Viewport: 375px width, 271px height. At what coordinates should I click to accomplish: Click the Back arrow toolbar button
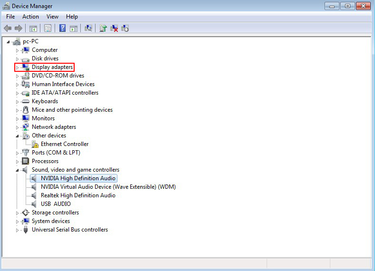tap(8, 29)
